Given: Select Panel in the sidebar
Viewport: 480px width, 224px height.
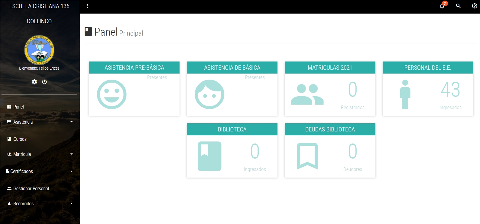Looking at the screenshot, I should click(18, 107).
